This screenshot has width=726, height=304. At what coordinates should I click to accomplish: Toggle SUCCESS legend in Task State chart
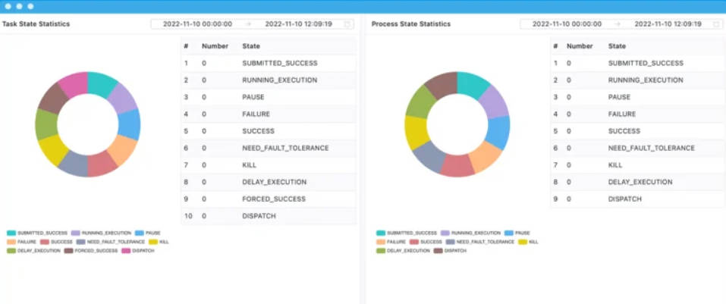[x=56, y=242]
